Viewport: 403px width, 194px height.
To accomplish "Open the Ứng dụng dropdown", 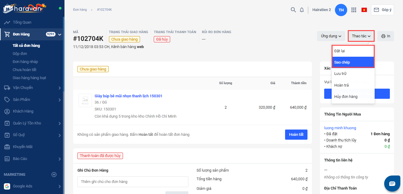I will (x=331, y=36).
